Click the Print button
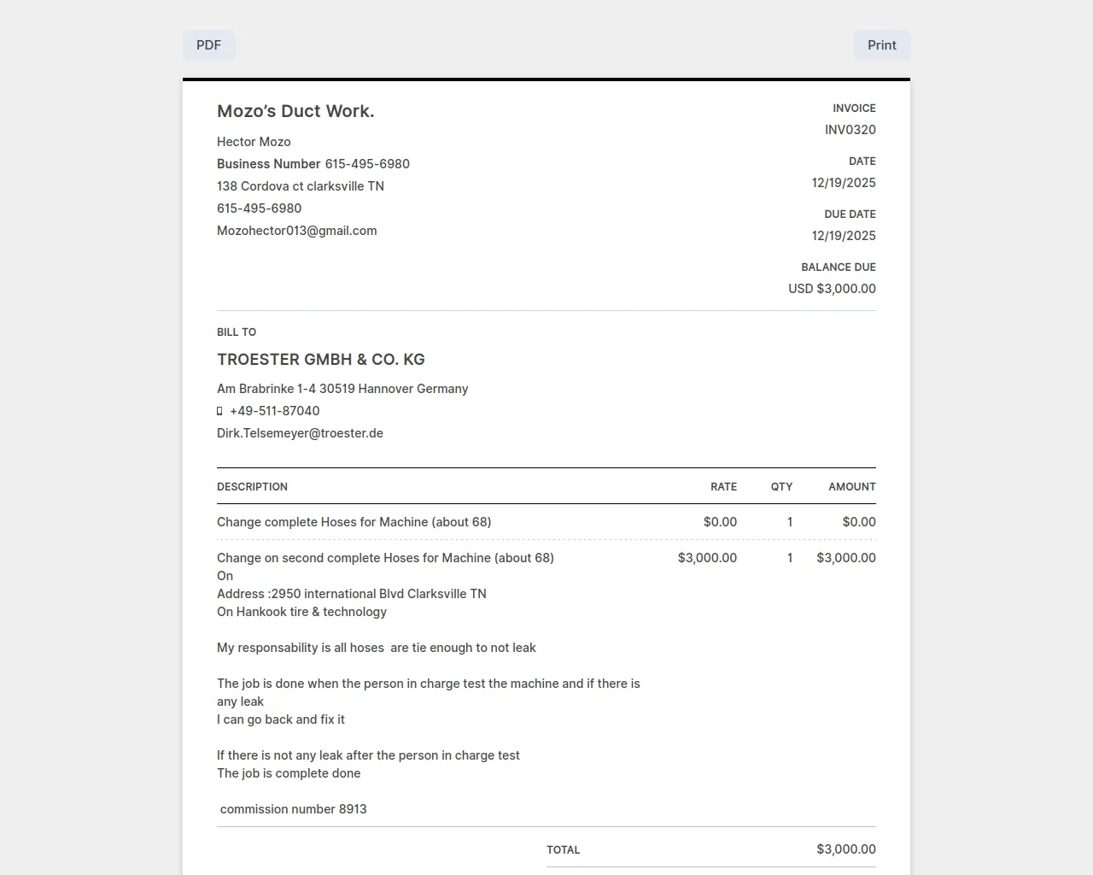This screenshot has width=1093, height=875. pyautogui.click(x=881, y=45)
